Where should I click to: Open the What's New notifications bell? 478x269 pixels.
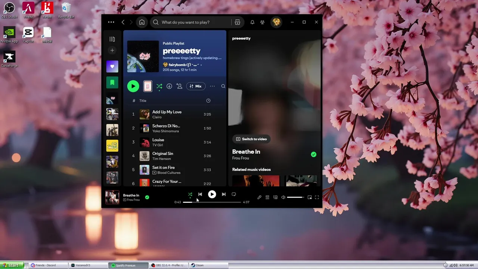[252, 22]
